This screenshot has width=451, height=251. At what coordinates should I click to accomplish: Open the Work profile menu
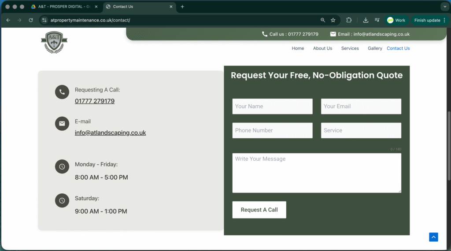[x=396, y=20]
